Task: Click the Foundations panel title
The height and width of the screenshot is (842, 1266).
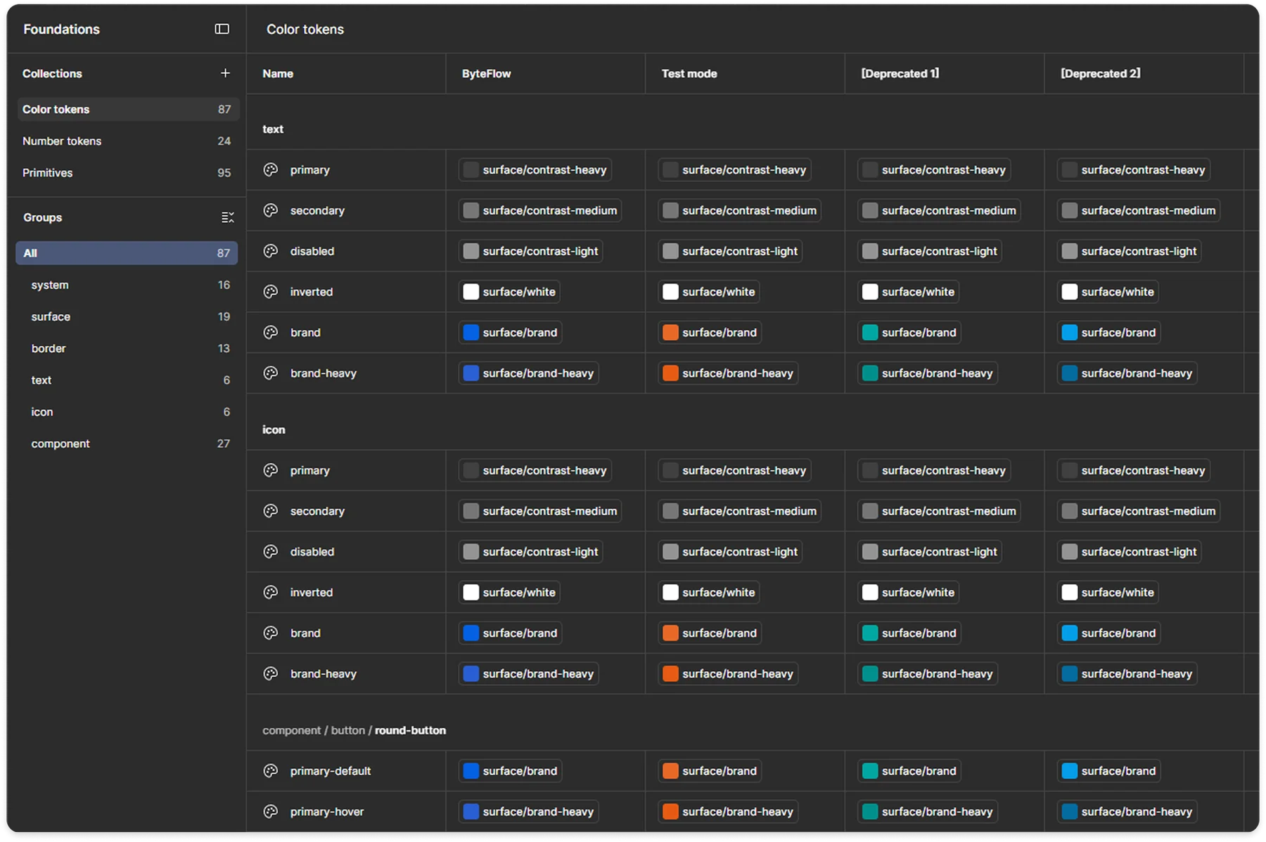Action: [62, 29]
